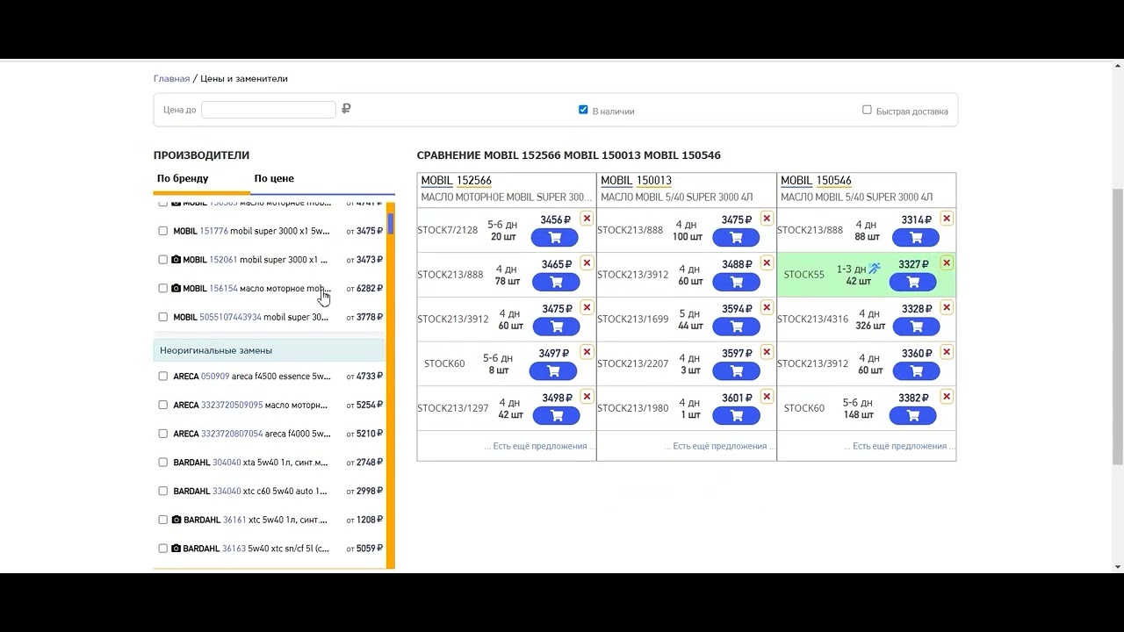Screen dimensions: 1124x632
Task: Select the ARECA 050909 checkbox
Action: 162,376
